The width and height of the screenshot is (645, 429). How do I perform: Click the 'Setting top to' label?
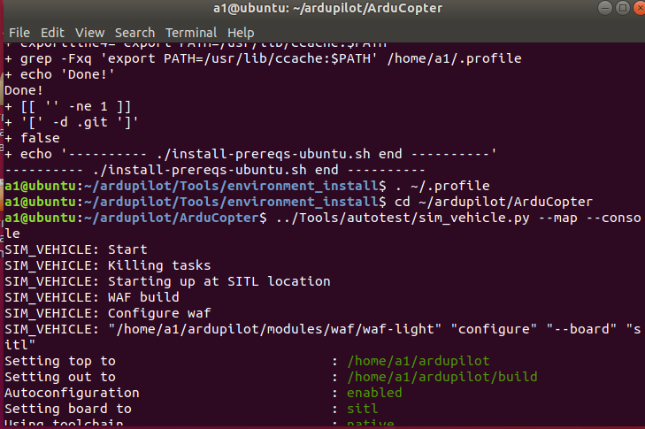point(60,361)
